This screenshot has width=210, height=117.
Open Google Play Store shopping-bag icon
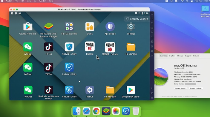[x=28, y=27]
